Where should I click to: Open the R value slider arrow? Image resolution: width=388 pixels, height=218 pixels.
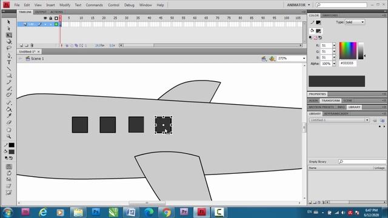334,45
